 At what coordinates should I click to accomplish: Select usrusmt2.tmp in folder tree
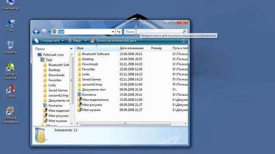pyautogui.click(x=56, y=95)
